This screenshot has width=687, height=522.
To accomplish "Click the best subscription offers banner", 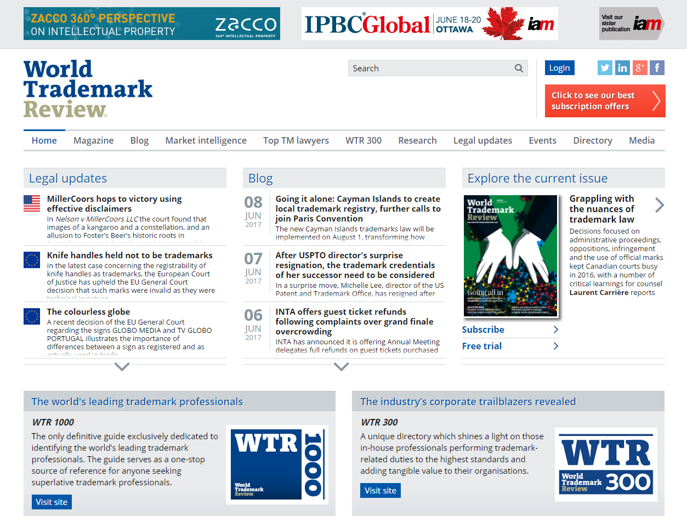I will tap(605, 101).
